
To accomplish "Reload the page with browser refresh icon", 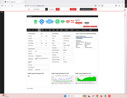I will tap(12, 6).
